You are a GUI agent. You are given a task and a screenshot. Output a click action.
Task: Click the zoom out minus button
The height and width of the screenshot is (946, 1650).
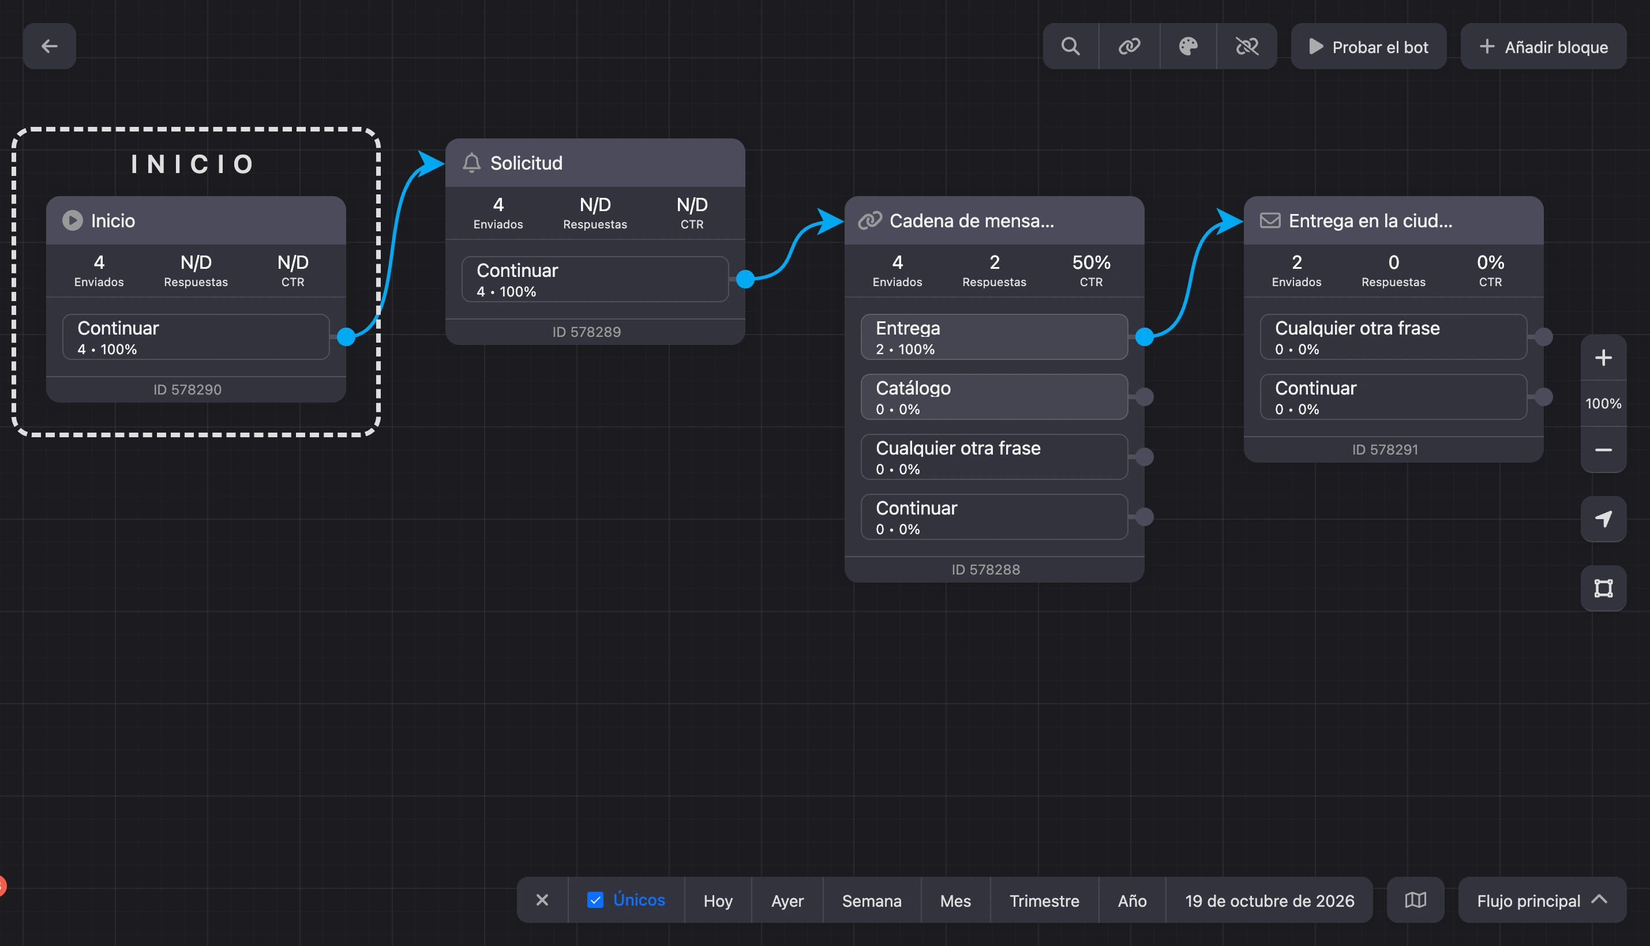(1603, 449)
